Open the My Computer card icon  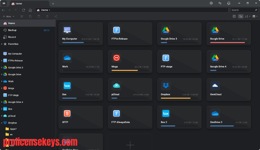click(x=67, y=30)
